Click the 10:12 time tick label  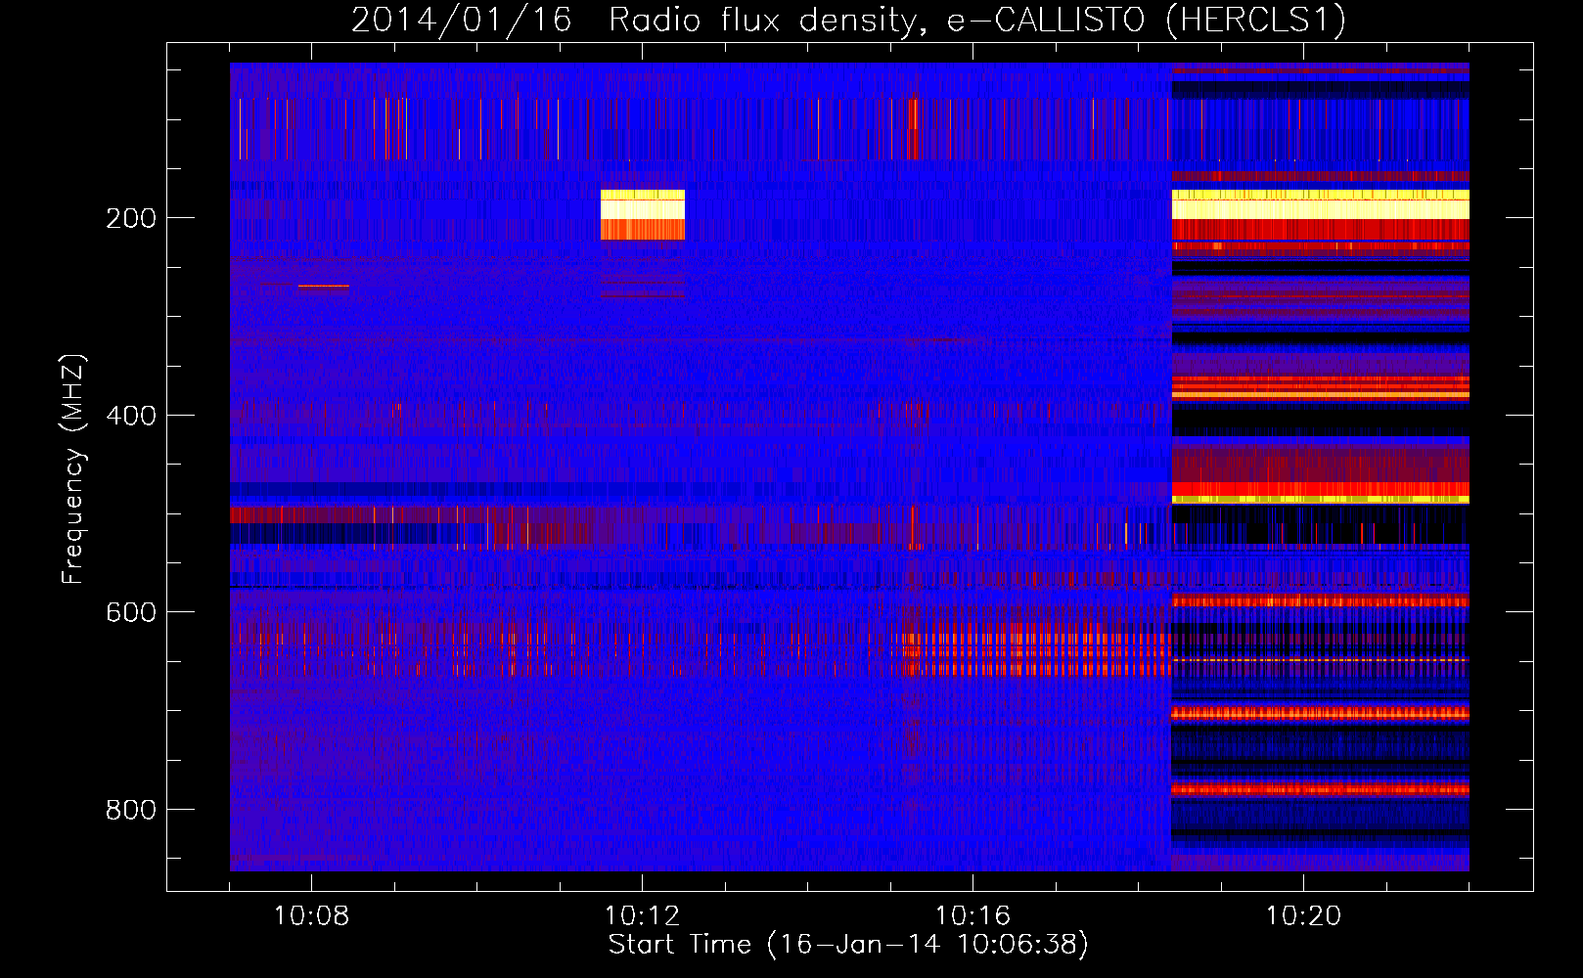(x=642, y=916)
